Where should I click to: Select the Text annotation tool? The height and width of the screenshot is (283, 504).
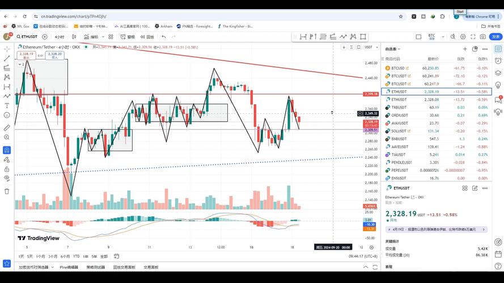point(7,105)
